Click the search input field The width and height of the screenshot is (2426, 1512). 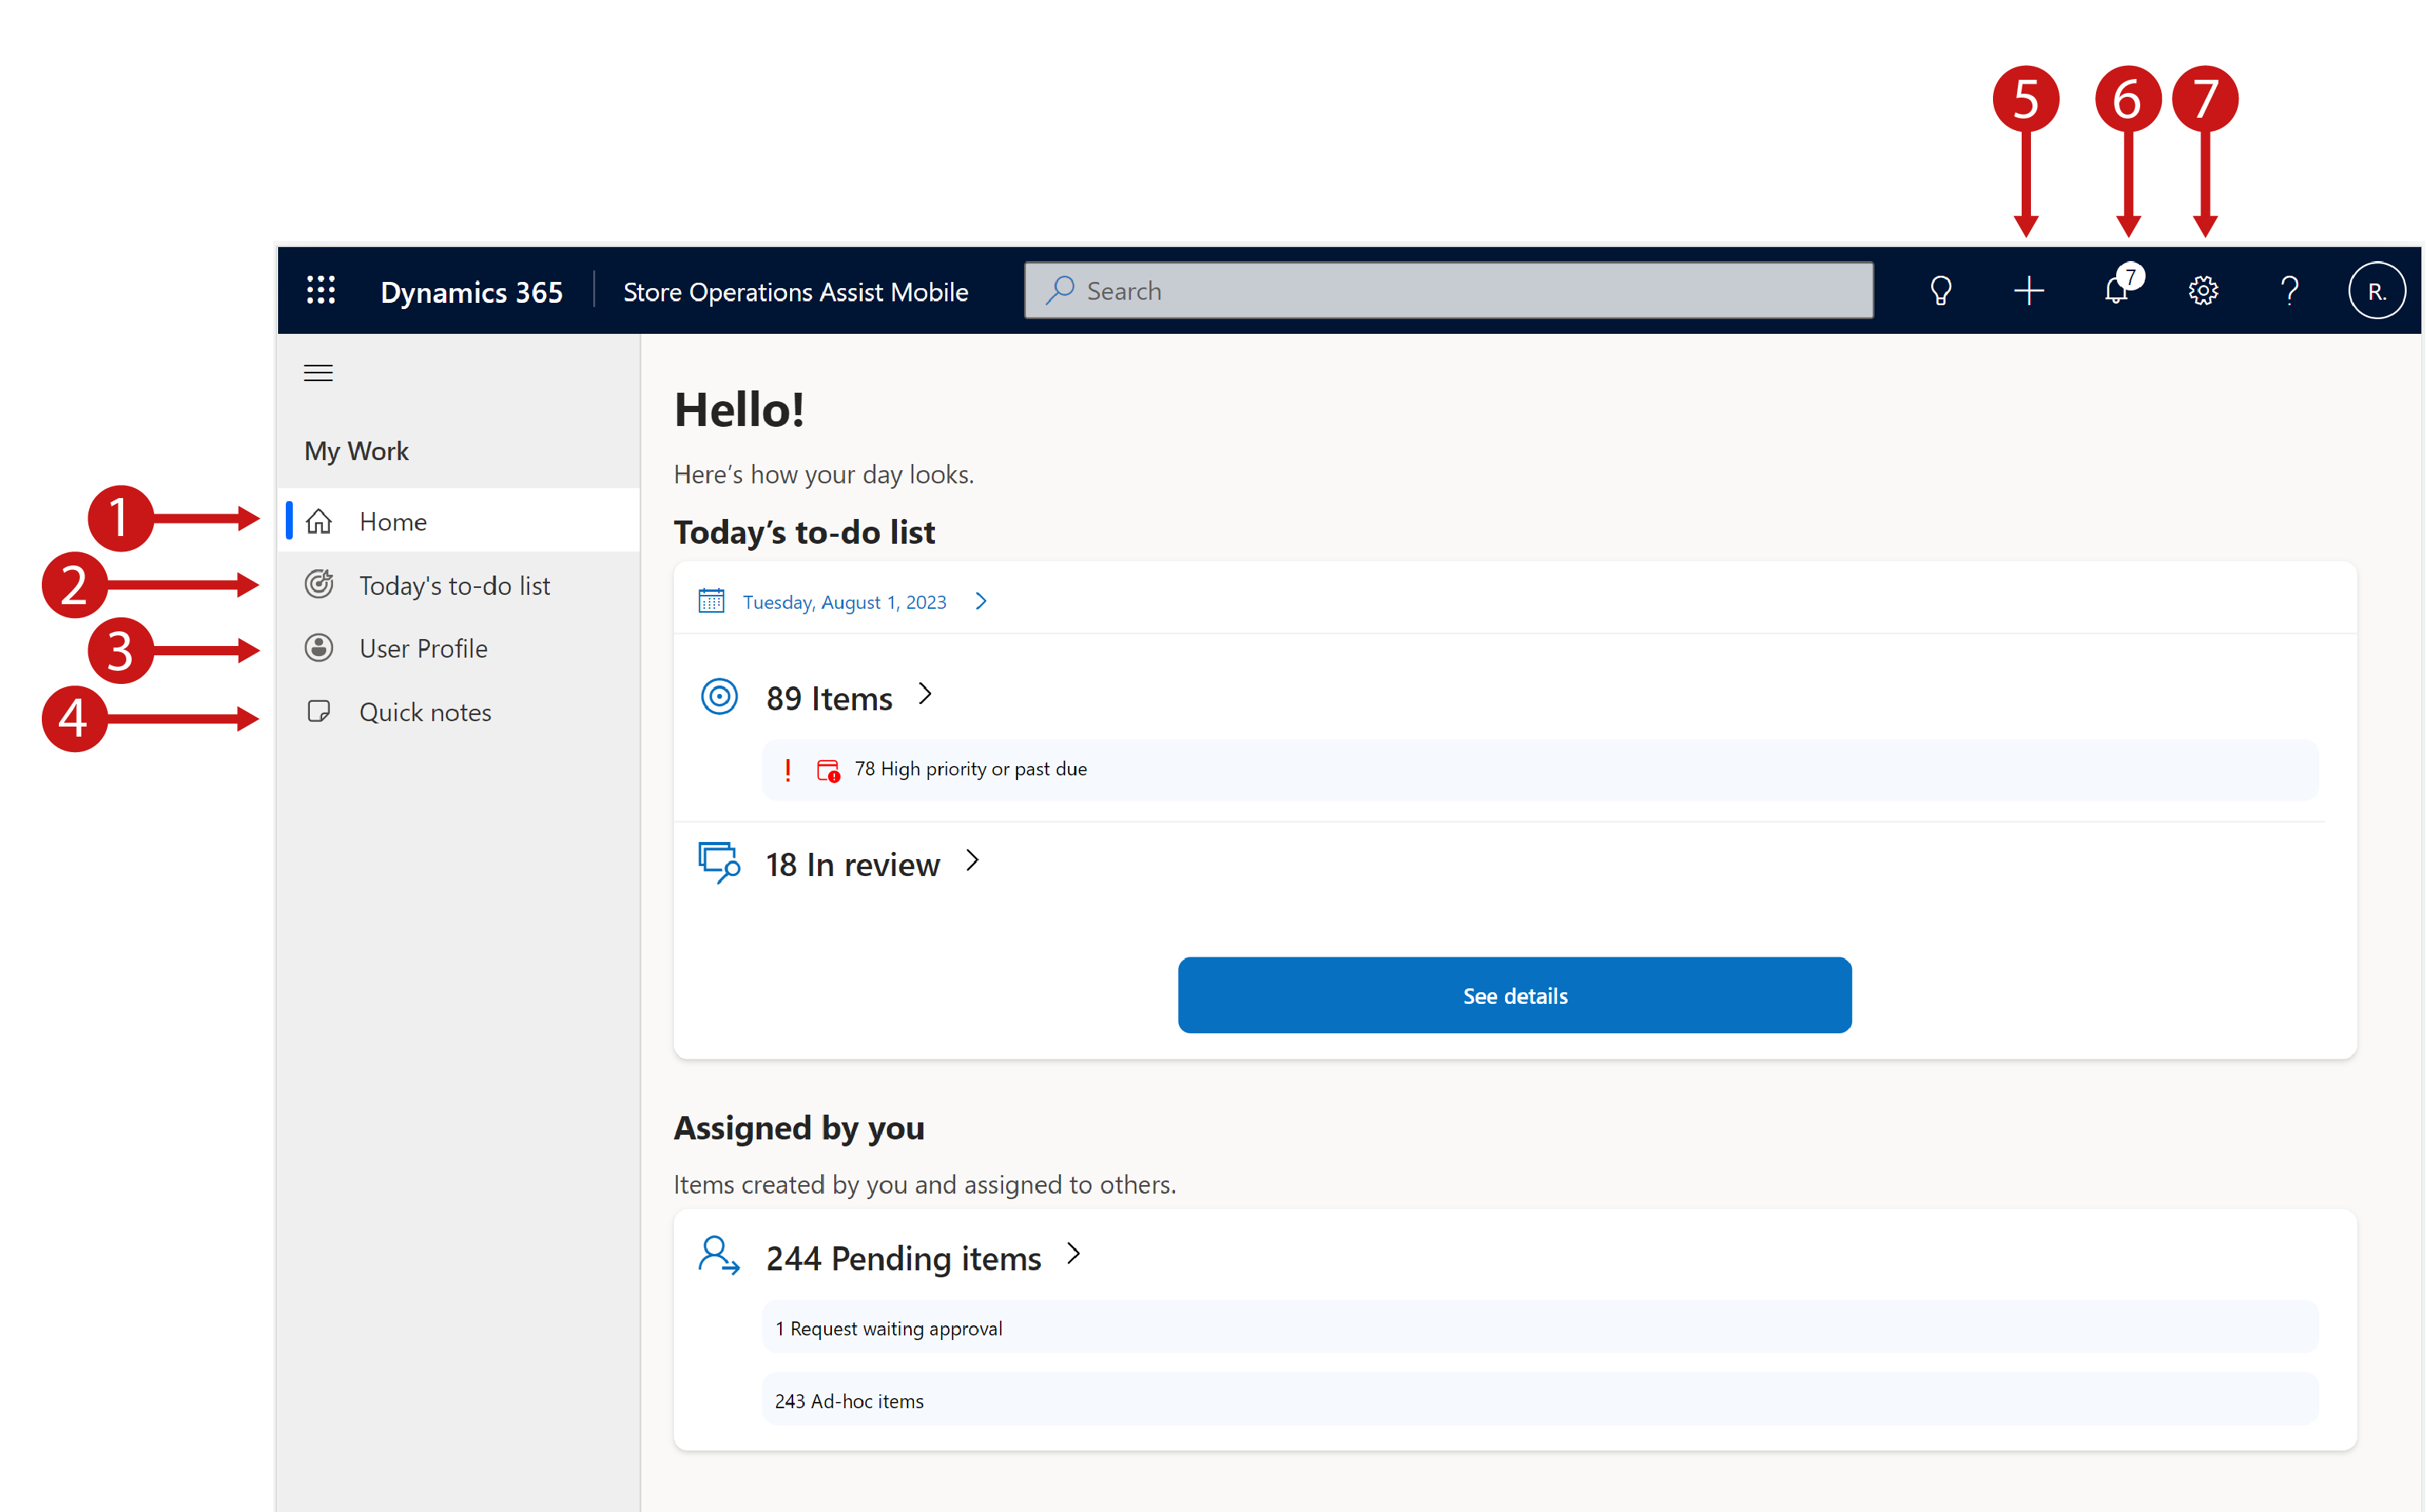(1449, 289)
